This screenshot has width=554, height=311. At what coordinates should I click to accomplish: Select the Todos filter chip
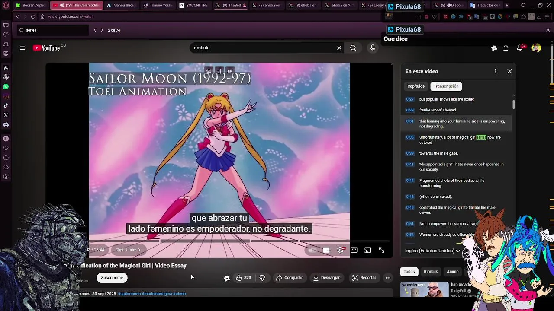(409, 272)
